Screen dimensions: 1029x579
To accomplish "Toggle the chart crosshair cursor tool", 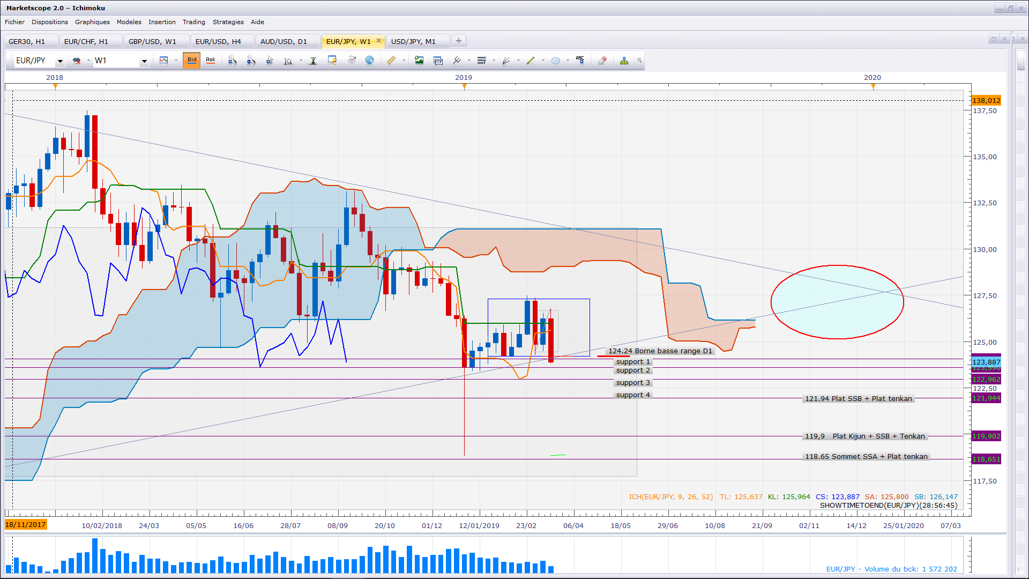I will (270, 61).
